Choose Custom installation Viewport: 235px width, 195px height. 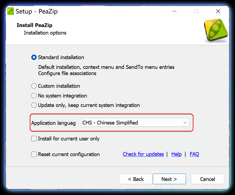(x=34, y=86)
